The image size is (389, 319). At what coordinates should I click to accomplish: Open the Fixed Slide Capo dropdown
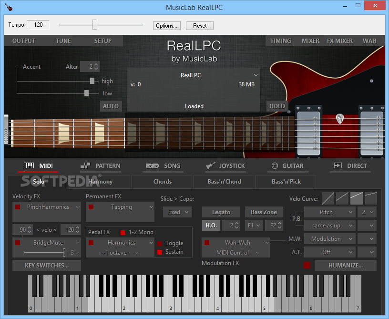pos(177,212)
